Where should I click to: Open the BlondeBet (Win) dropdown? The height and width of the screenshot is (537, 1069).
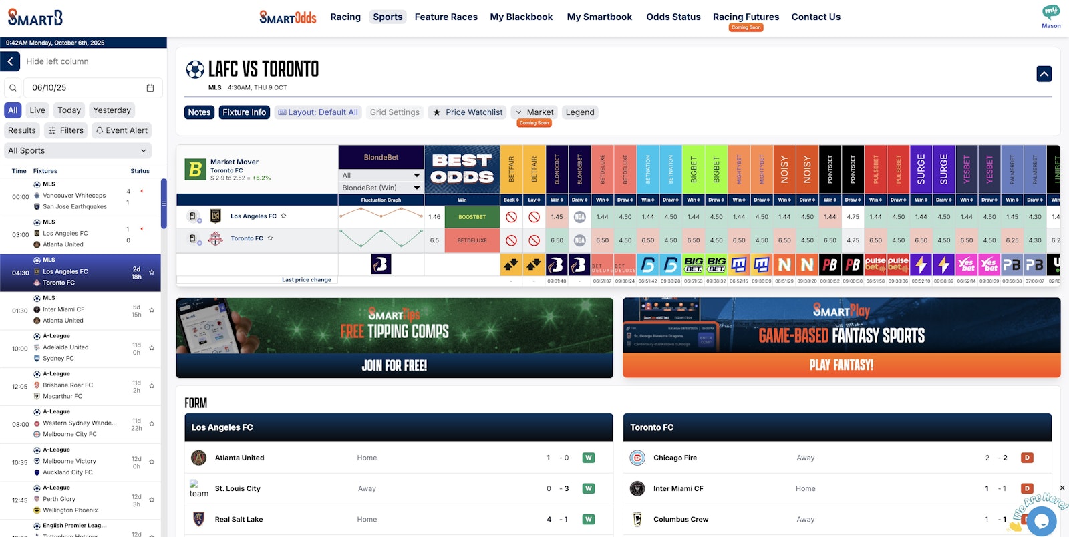pyautogui.click(x=381, y=188)
